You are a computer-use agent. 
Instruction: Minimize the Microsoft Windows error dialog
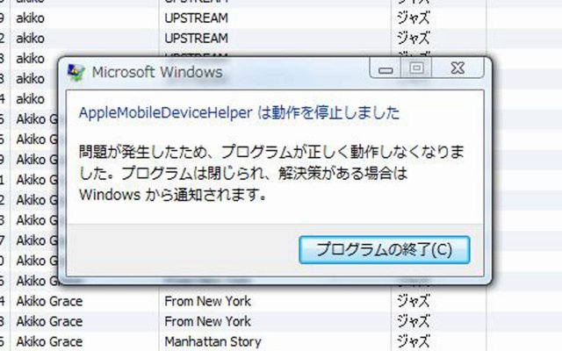click(385, 68)
